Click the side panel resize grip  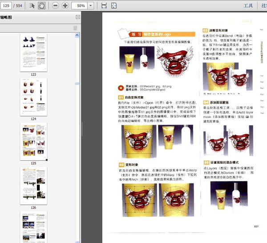pyautogui.click(x=82, y=129)
